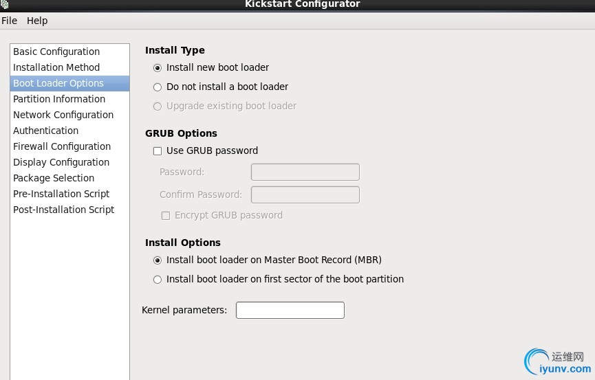Show Firewall Configuration settings
This screenshot has width=595, height=380.
coord(62,146)
